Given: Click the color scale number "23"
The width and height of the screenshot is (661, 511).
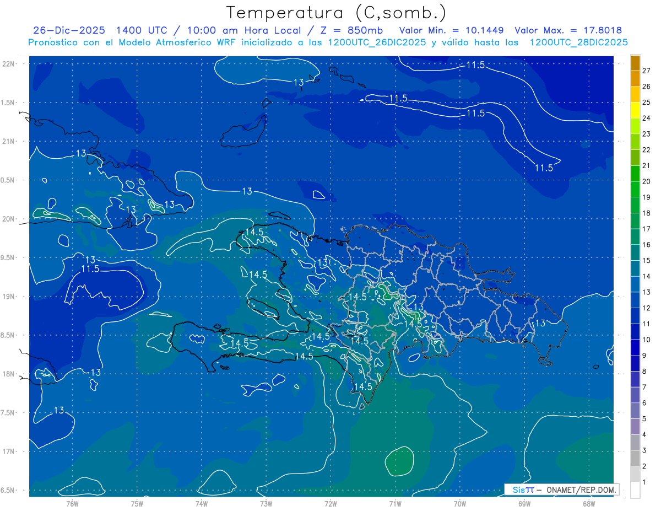Looking at the screenshot, I should coord(647,134).
